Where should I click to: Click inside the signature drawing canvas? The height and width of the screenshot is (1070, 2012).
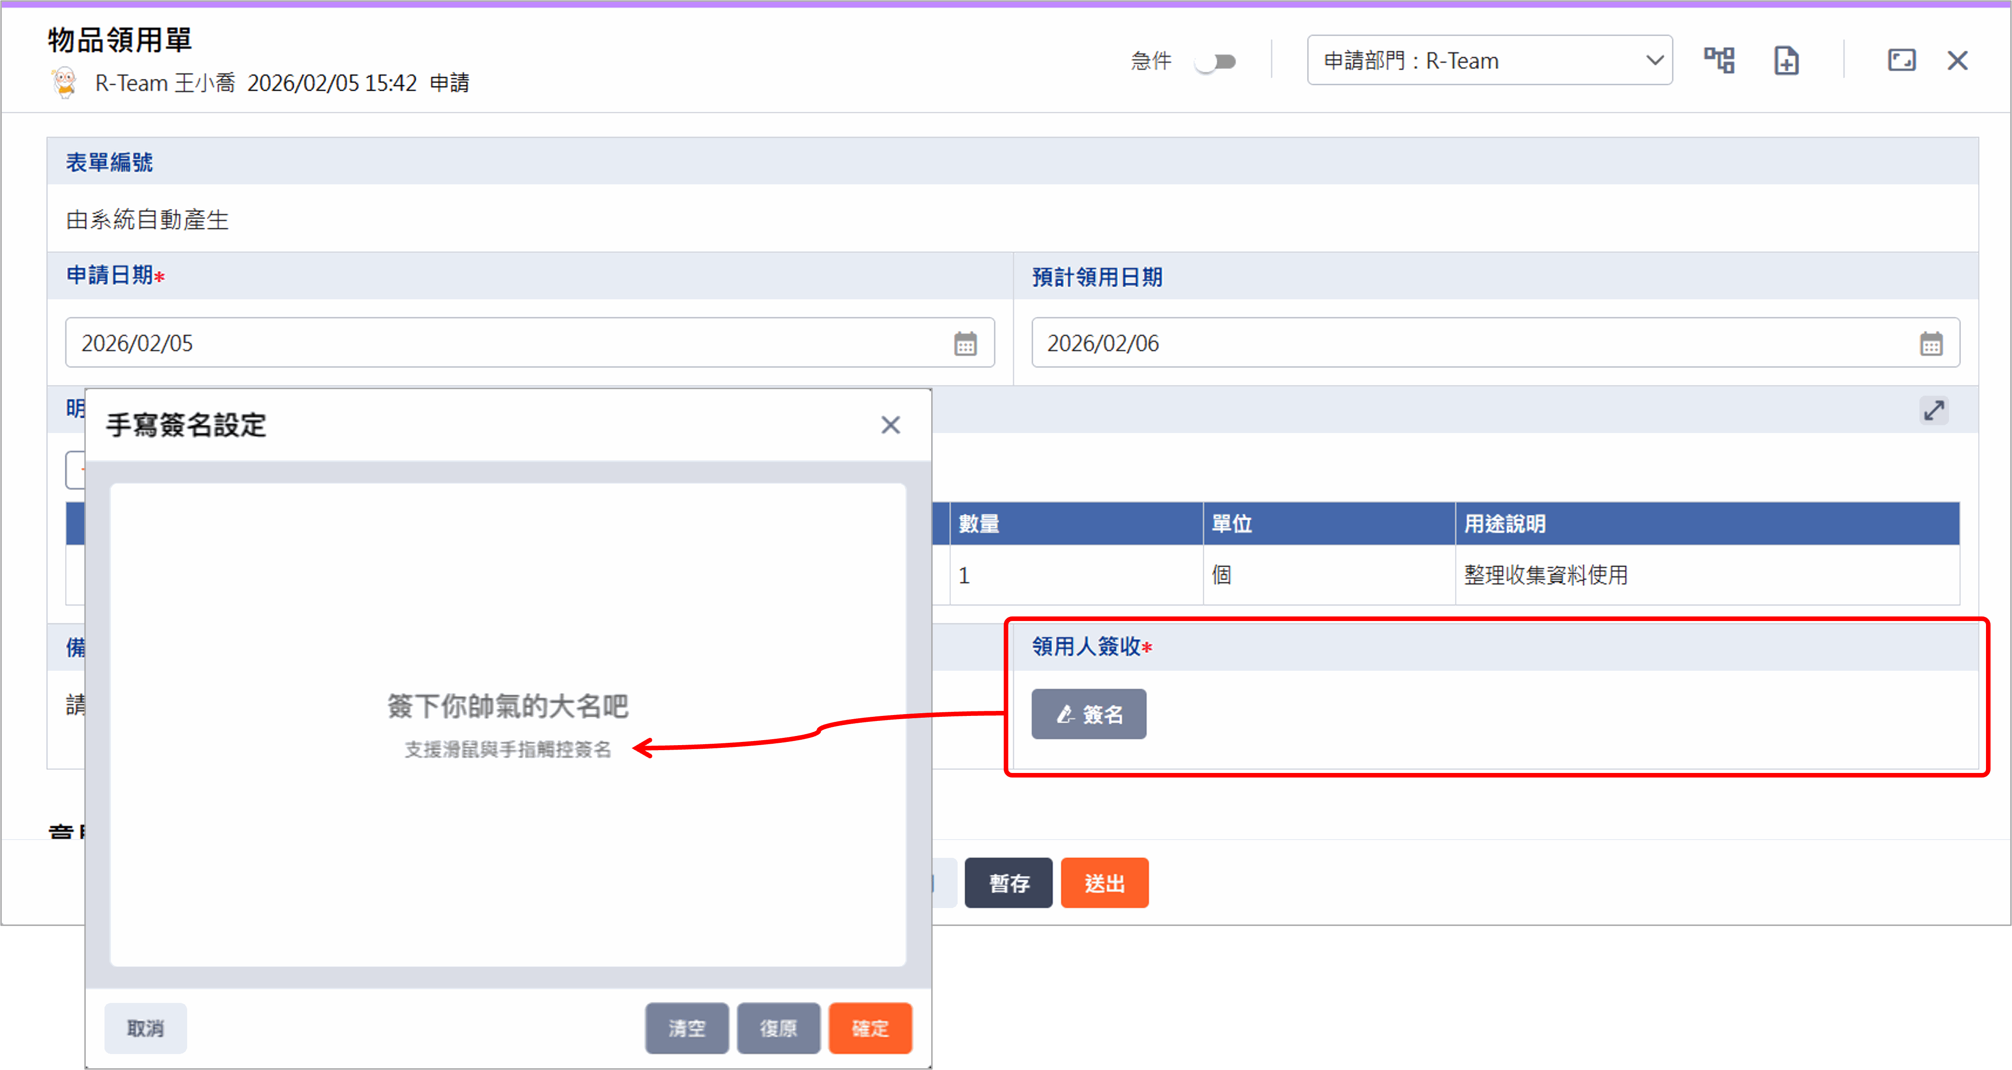click(x=508, y=609)
